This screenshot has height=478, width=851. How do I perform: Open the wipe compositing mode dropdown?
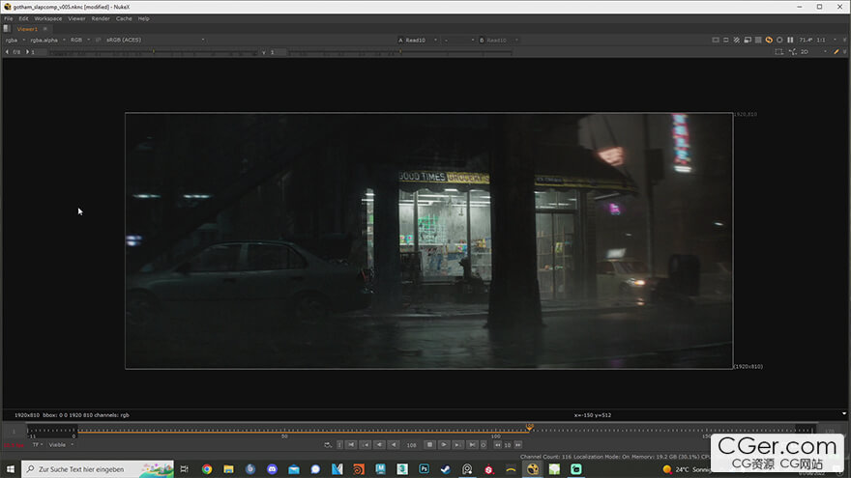(x=458, y=41)
